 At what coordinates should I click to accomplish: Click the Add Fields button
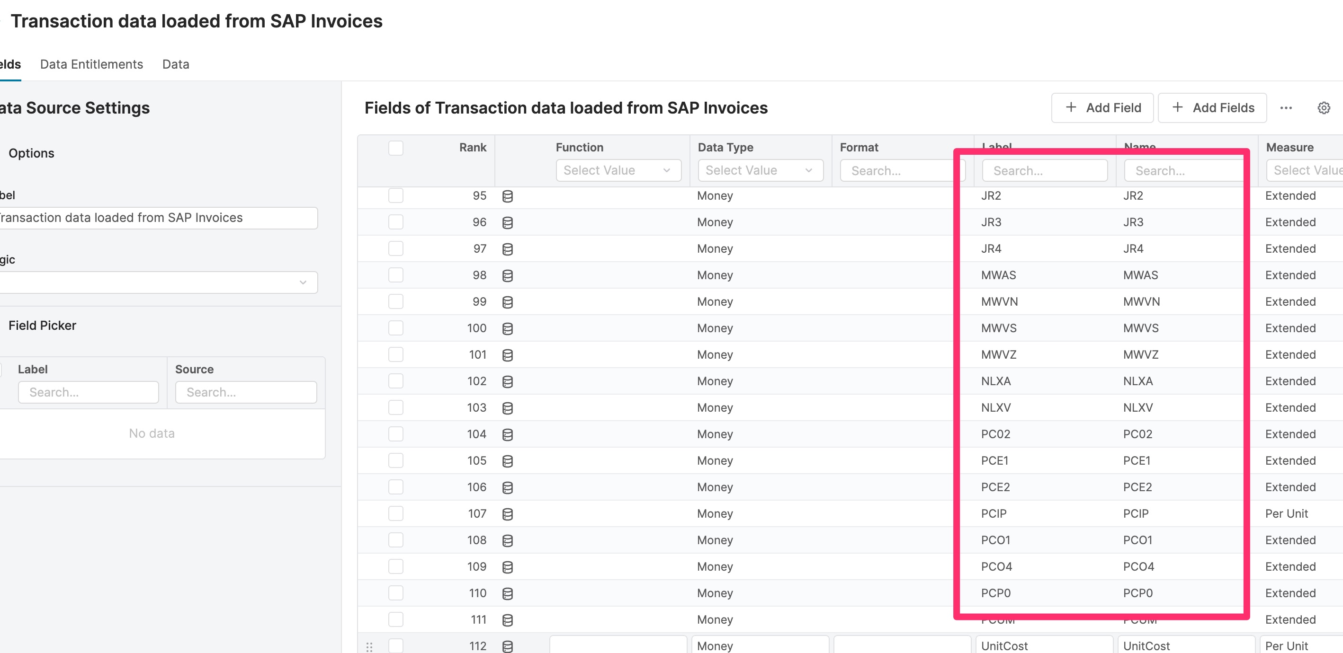click(x=1212, y=108)
